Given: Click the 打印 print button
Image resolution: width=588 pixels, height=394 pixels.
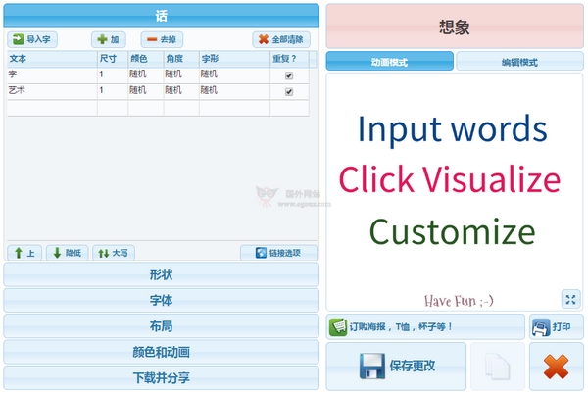Looking at the screenshot, I should click(556, 327).
